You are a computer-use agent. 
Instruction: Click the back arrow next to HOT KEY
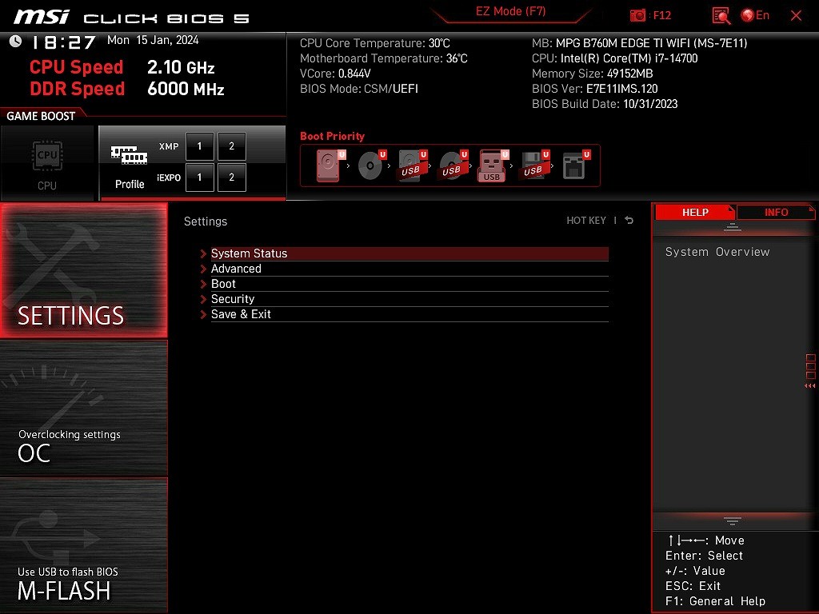coord(629,221)
